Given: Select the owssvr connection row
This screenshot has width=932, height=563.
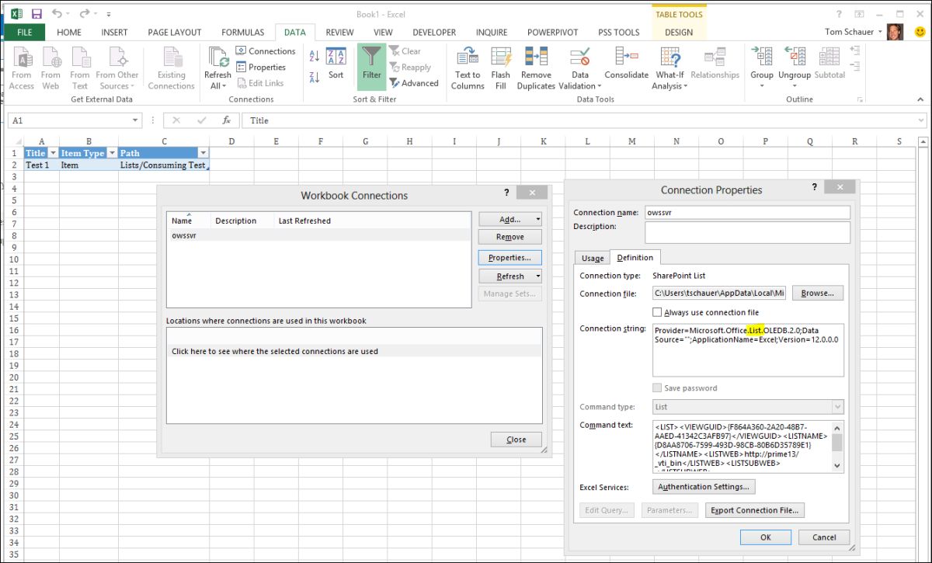Looking at the screenshot, I should [x=318, y=235].
